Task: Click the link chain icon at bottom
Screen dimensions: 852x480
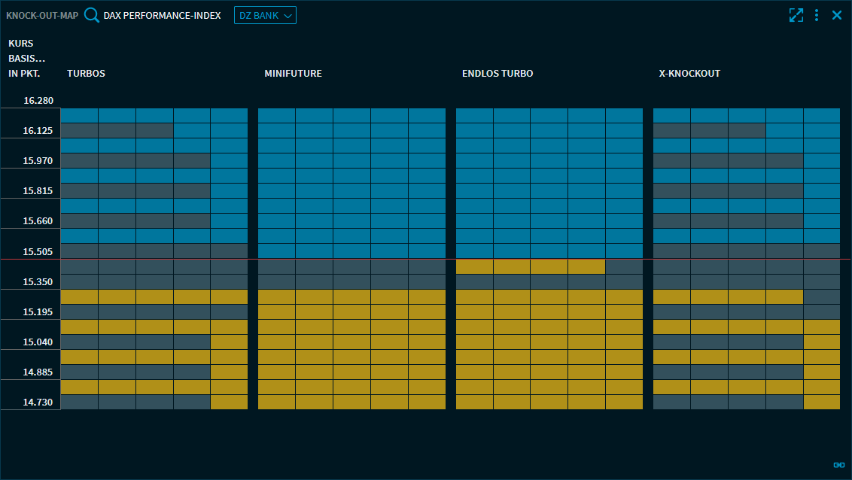Action: pos(838,464)
